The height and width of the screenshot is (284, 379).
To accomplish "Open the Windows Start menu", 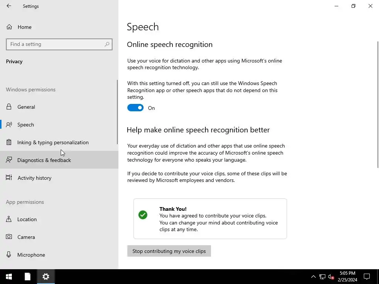I will tap(9, 277).
